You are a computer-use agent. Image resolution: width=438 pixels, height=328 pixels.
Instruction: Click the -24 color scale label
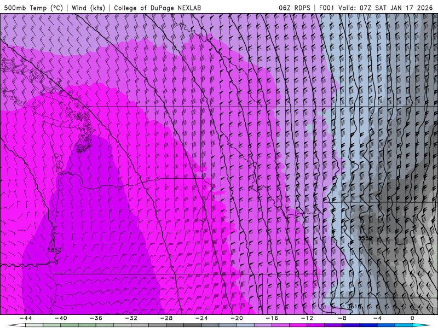click(x=201, y=318)
